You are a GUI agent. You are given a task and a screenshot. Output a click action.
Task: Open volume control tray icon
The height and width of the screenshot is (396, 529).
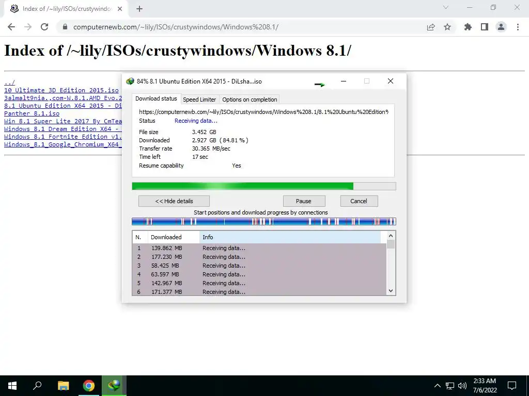point(462,386)
